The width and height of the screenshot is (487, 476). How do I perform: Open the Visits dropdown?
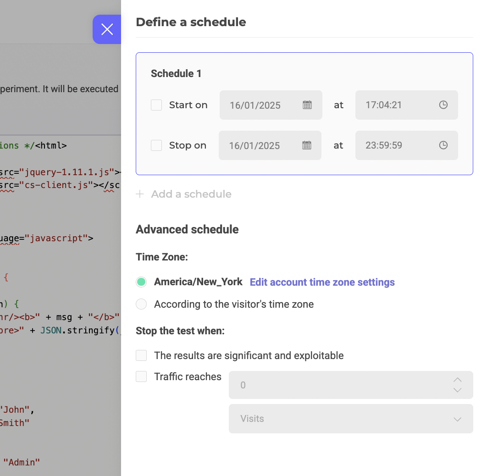point(351,419)
